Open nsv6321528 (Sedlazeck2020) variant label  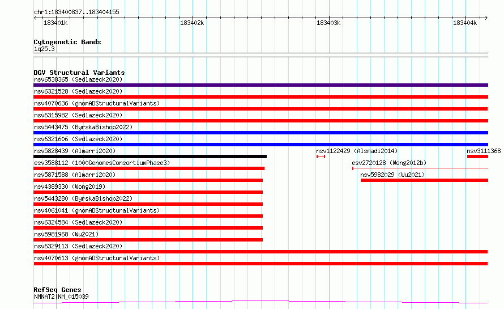point(78,91)
